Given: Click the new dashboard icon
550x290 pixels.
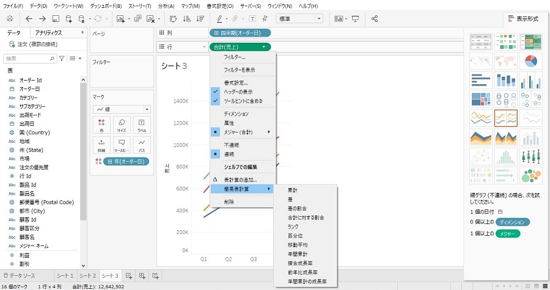Looking at the screenshot, I should point(142,276).
